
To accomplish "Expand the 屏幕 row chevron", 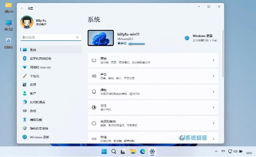I will coord(213,60).
